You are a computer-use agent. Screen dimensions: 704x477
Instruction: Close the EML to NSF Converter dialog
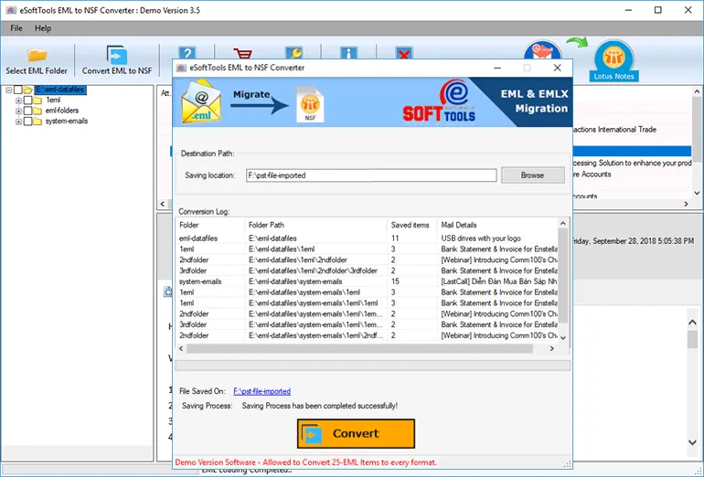point(557,68)
